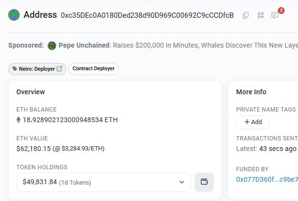
Task: Click the full address hash text
Action: coord(147,15)
